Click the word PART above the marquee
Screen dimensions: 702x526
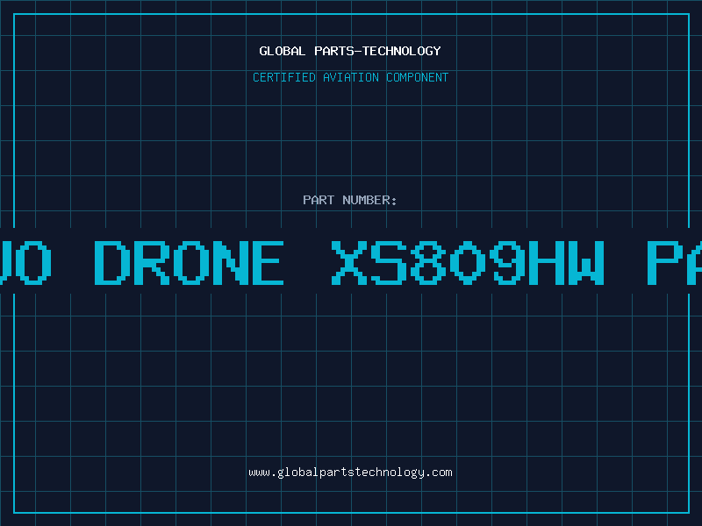pyautogui.click(x=319, y=200)
